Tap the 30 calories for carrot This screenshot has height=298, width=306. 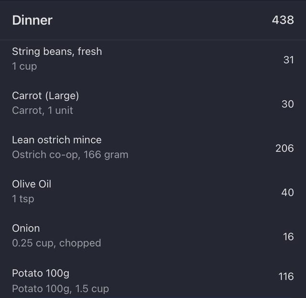[x=288, y=104]
